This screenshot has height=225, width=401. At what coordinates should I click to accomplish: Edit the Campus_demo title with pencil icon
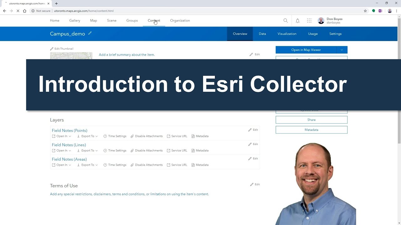coord(90,33)
